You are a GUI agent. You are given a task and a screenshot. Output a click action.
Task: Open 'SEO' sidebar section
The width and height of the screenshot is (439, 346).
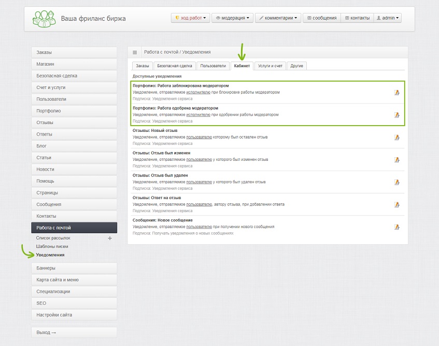pyautogui.click(x=74, y=303)
